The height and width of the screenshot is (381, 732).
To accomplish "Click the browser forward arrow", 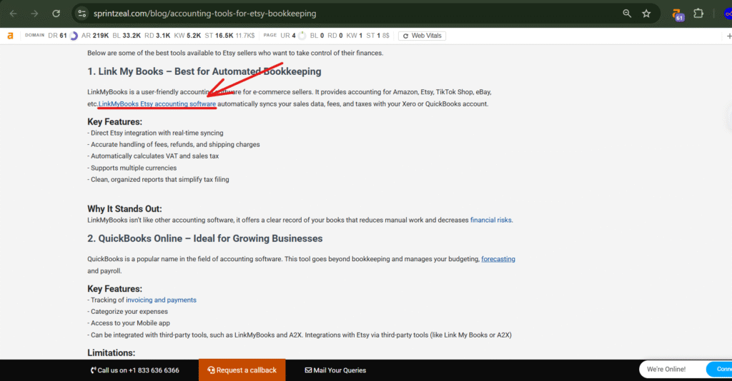I will [x=34, y=14].
